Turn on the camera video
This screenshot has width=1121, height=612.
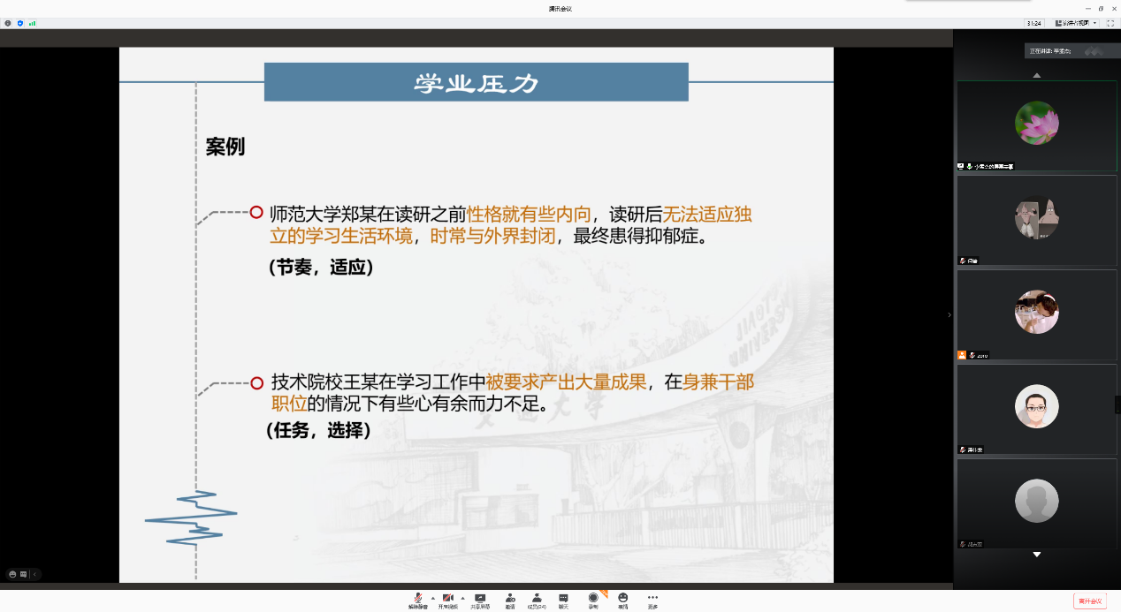point(447,601)
